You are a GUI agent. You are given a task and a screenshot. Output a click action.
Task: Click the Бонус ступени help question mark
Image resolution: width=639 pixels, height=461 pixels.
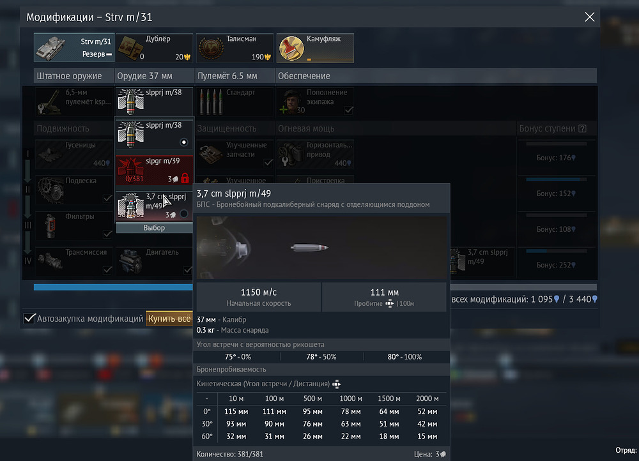click(x=582, y=129)
